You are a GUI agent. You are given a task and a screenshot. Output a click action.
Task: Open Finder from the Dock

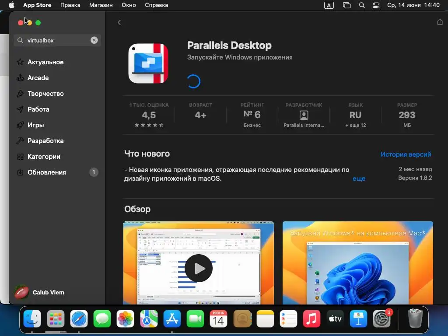tap(32, 318)
